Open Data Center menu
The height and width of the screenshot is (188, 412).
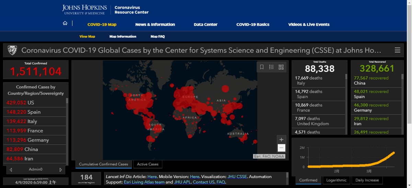206,25
